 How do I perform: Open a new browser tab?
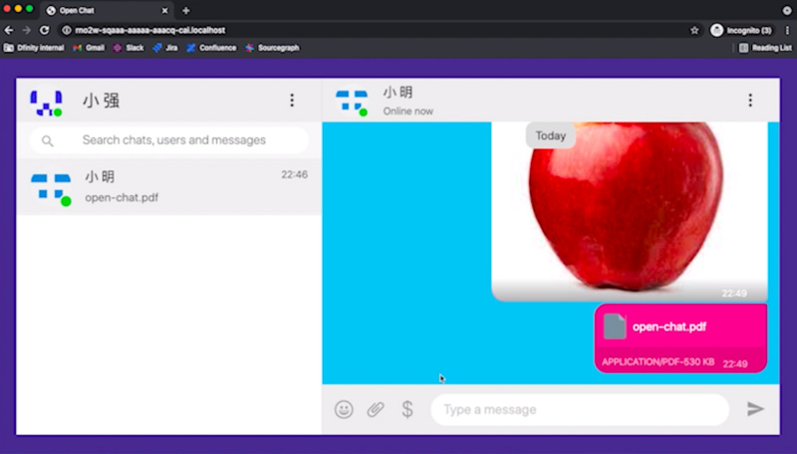[186, 10]
